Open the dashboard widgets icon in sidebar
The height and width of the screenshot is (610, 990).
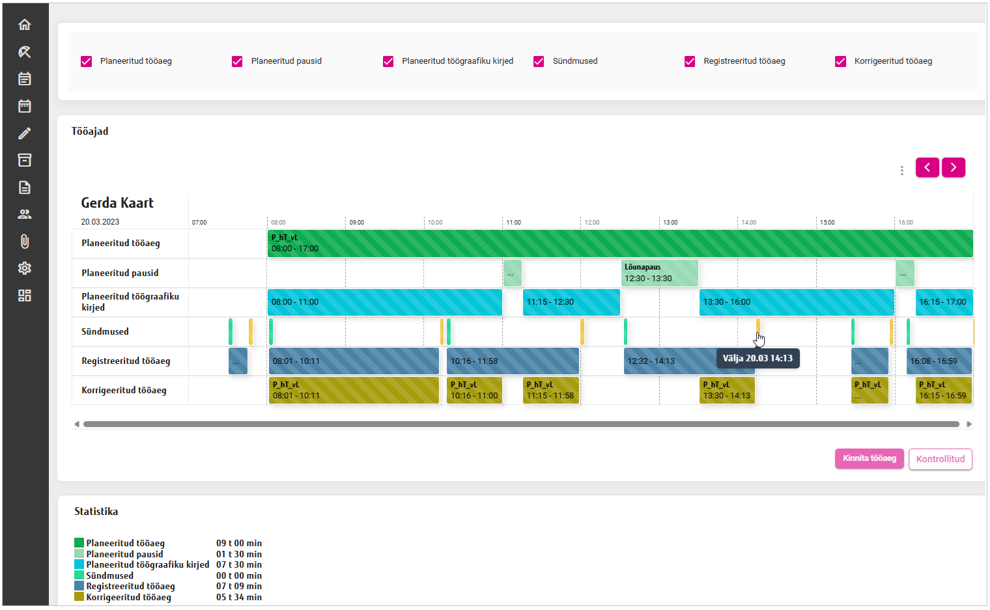point(25,296)
